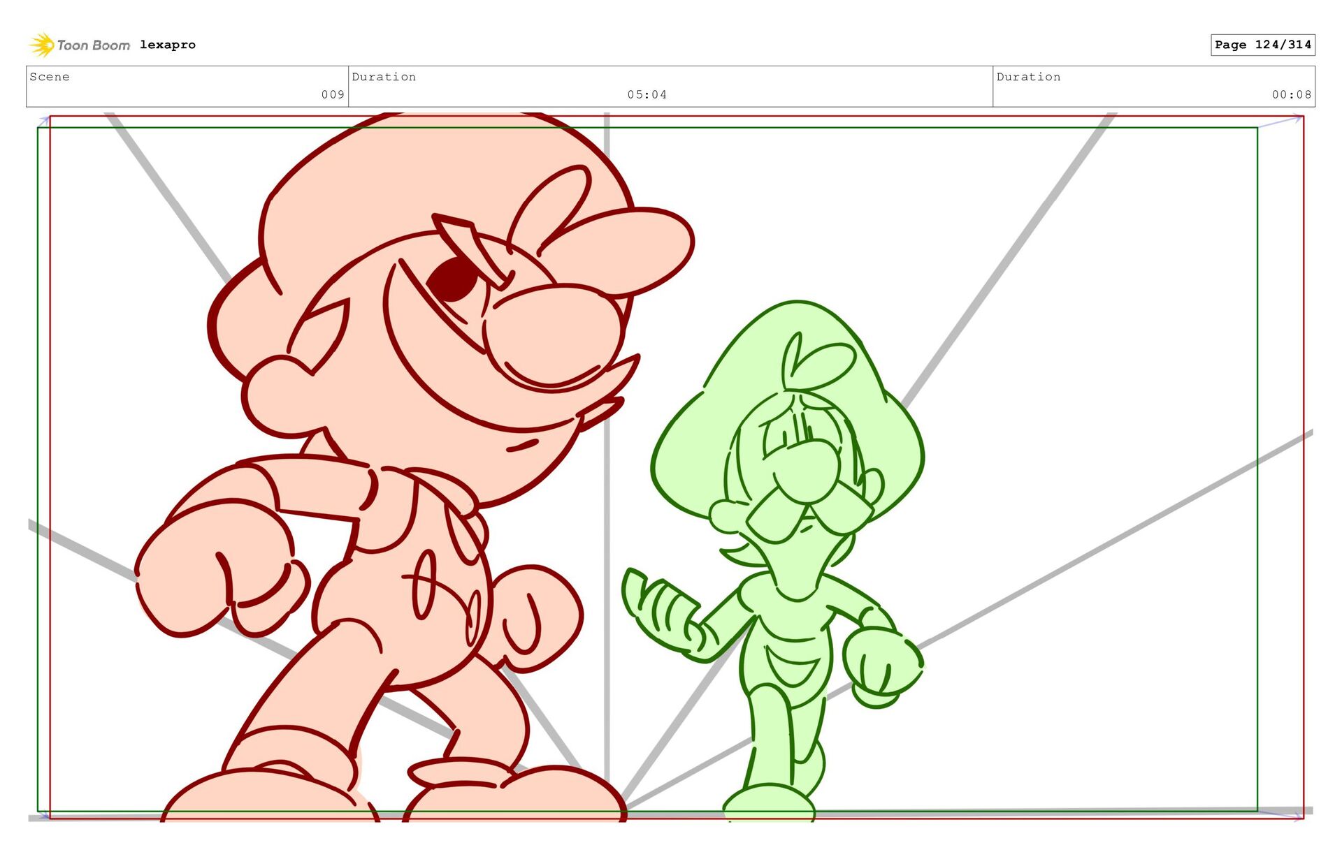Click the Scene label in the header
The width and height of the screenshot is (1342, 866).
50,77
